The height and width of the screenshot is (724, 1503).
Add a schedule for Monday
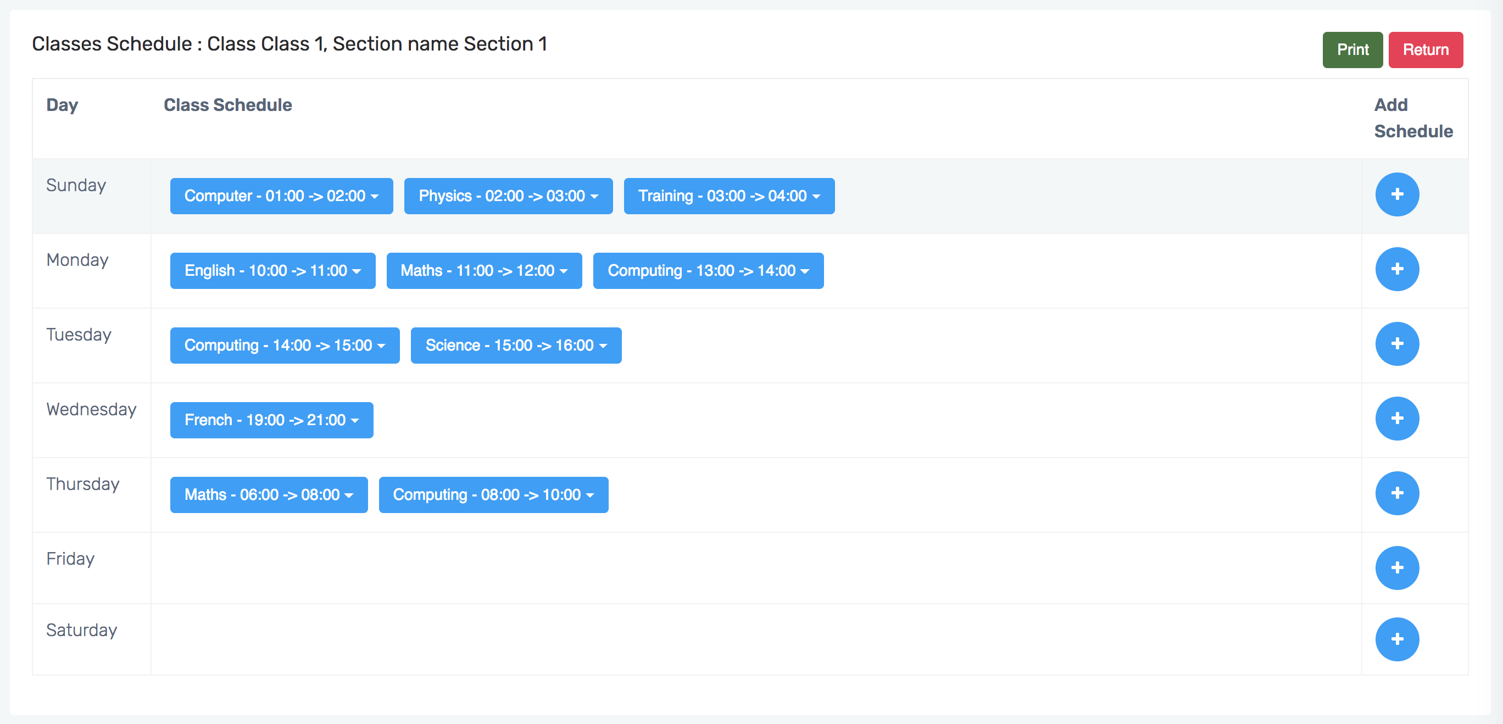click(1397, 269)
